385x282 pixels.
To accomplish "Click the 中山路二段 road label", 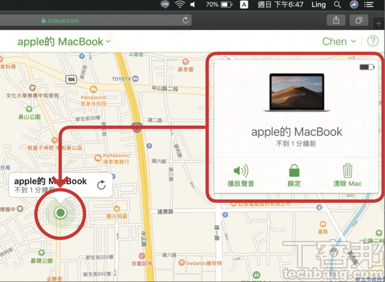I will (x=165, y=89).
